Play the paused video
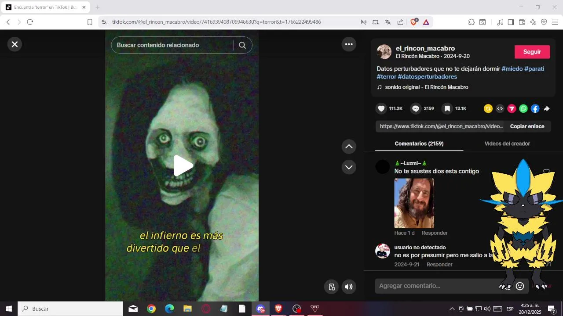Screen dimensions: 563x316 pyautogui.click(x=183, y=166)
